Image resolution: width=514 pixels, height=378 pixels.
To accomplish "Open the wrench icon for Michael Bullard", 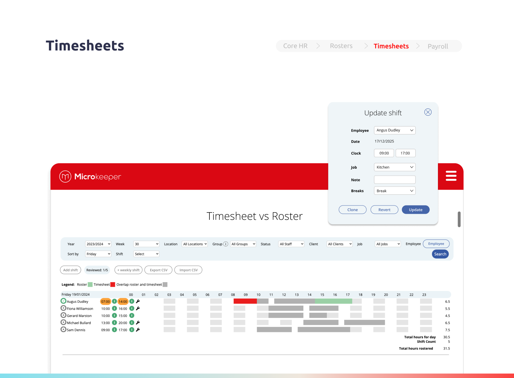I will (x=137, y=323).
